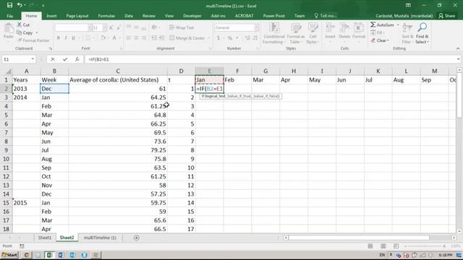The height and width of the screenshot is (260, 463).
Task: Open the Formulas ribbon tab
Action: pos(106,16)
